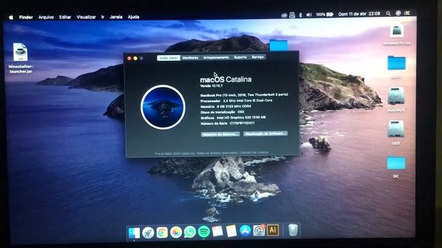442x248 pixels.
Task: Click Atualização de Software button
Action: 265,134
